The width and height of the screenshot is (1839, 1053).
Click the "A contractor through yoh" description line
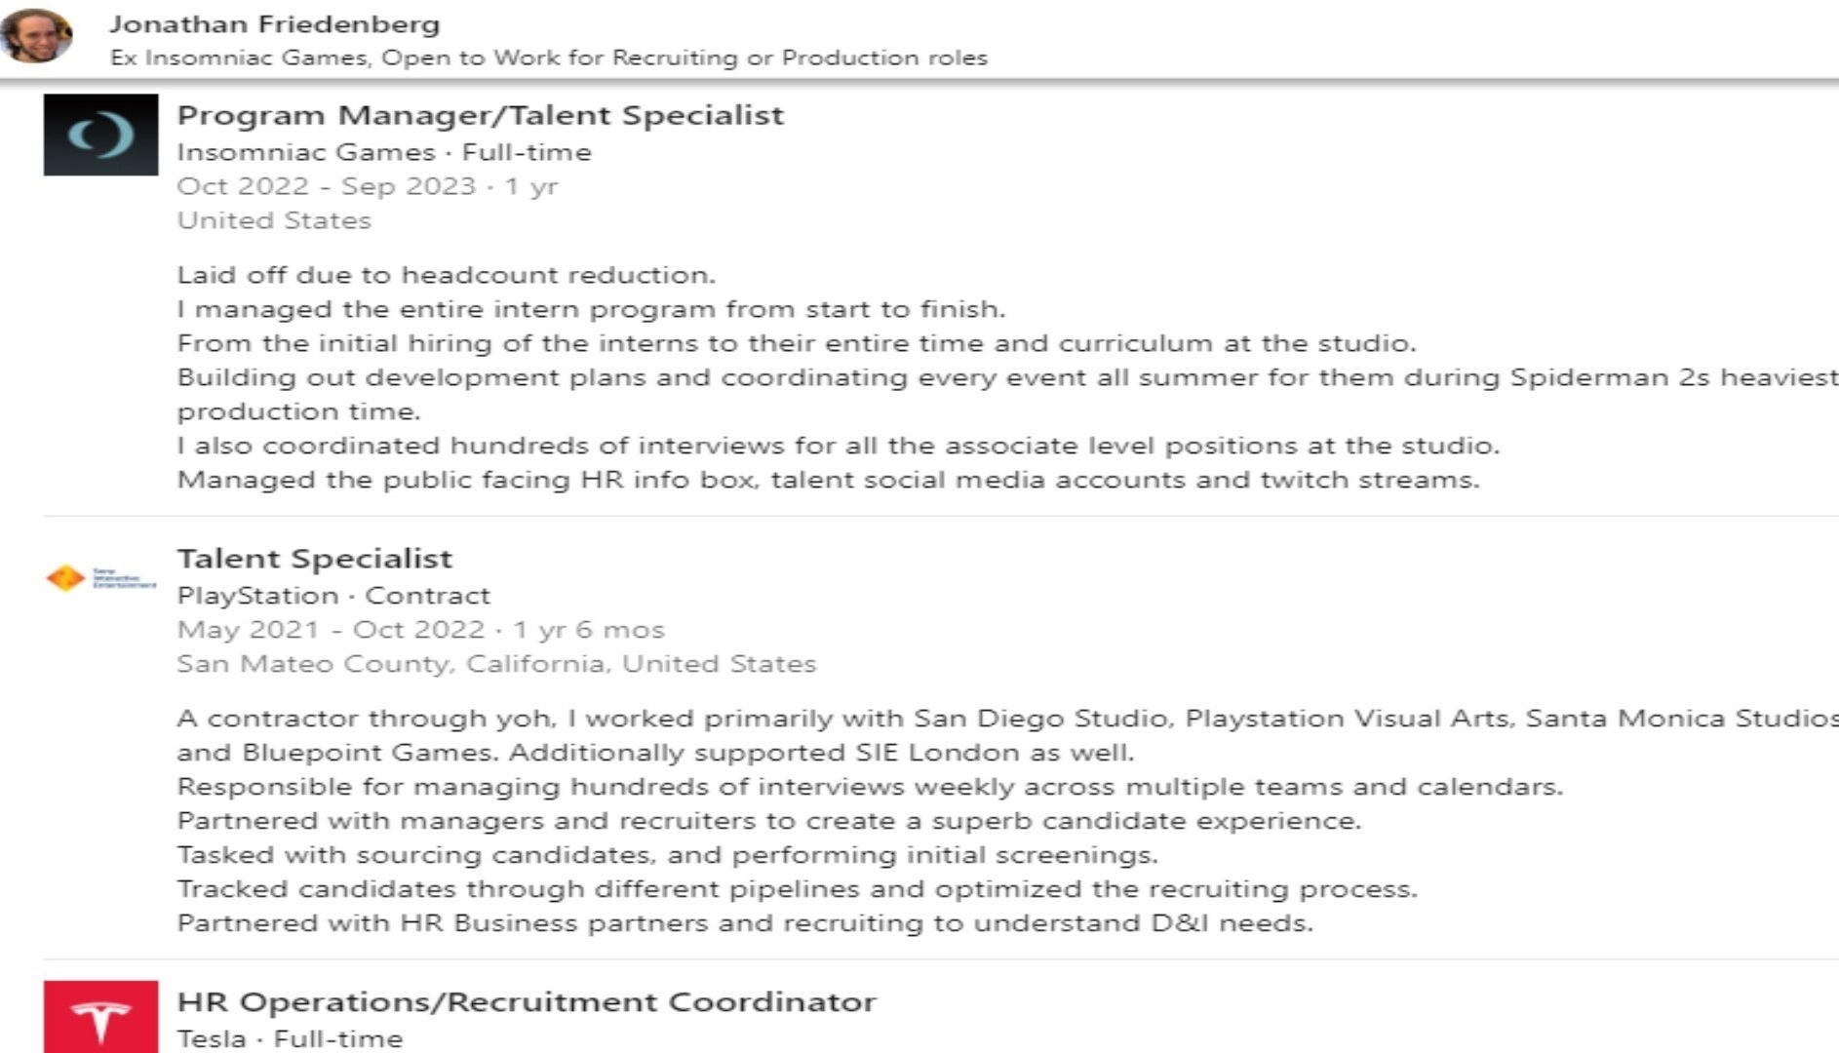[1004, 719]
